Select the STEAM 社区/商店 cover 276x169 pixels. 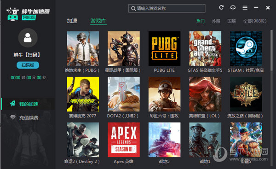[246, 49]
